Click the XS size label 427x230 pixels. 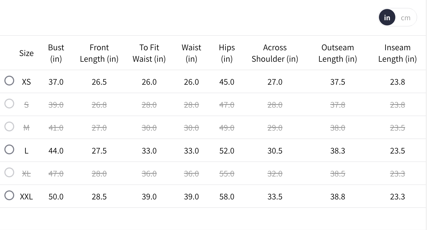[26, 82]
